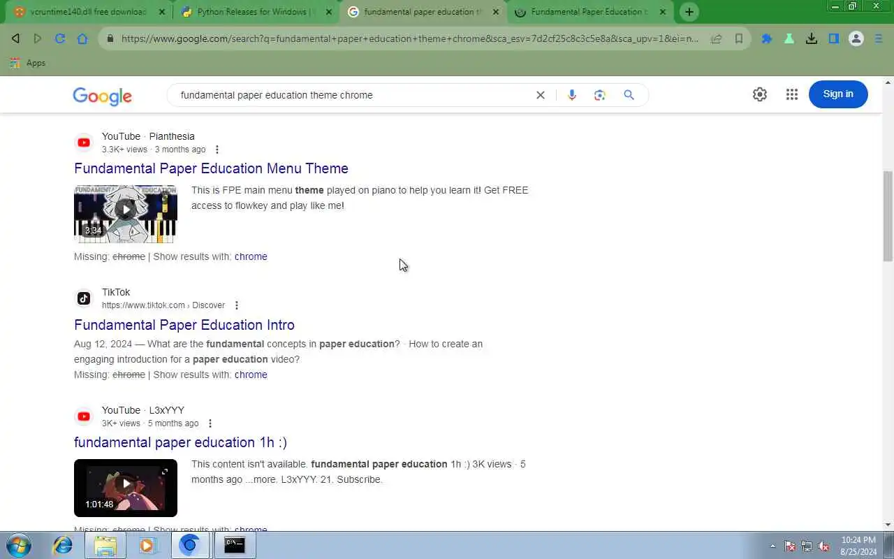Click the browser address bar URL
This screenshot has width=894, height=559.
410,38
